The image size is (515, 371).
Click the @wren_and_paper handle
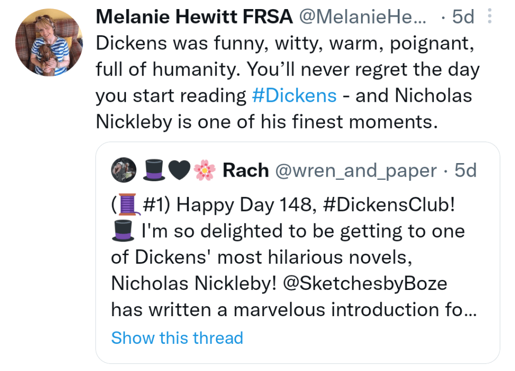[356, 171]
